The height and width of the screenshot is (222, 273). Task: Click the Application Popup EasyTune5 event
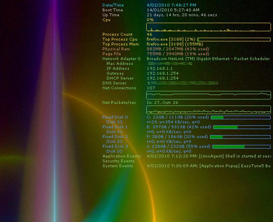(208, 166)
